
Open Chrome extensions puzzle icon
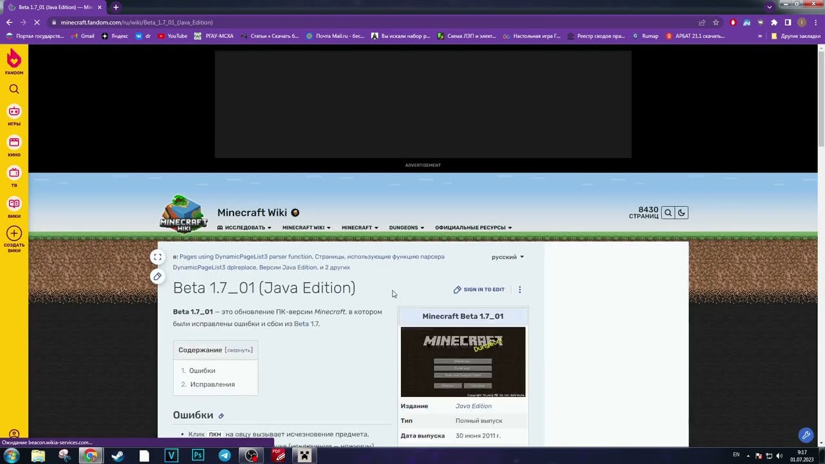click(x=774, y=23)
